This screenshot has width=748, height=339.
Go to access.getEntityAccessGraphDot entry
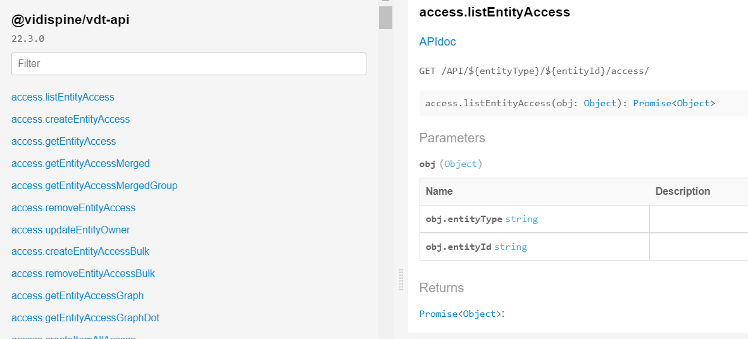(x=85, y=318)
